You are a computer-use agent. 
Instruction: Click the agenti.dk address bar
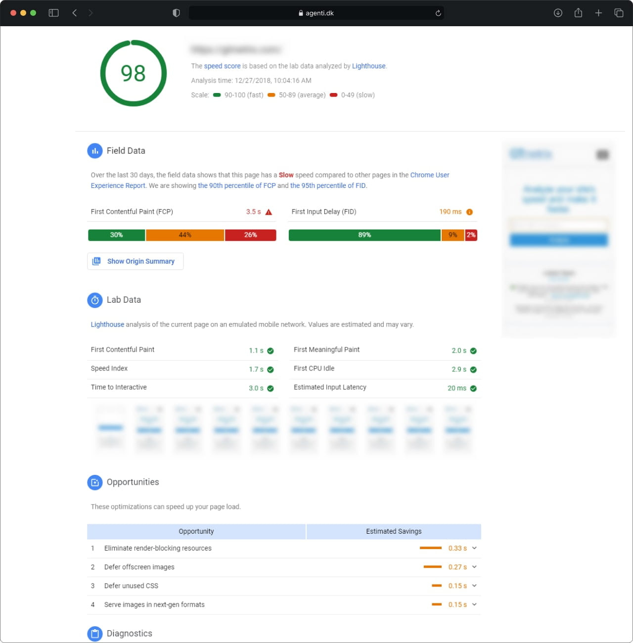point(316,13)
